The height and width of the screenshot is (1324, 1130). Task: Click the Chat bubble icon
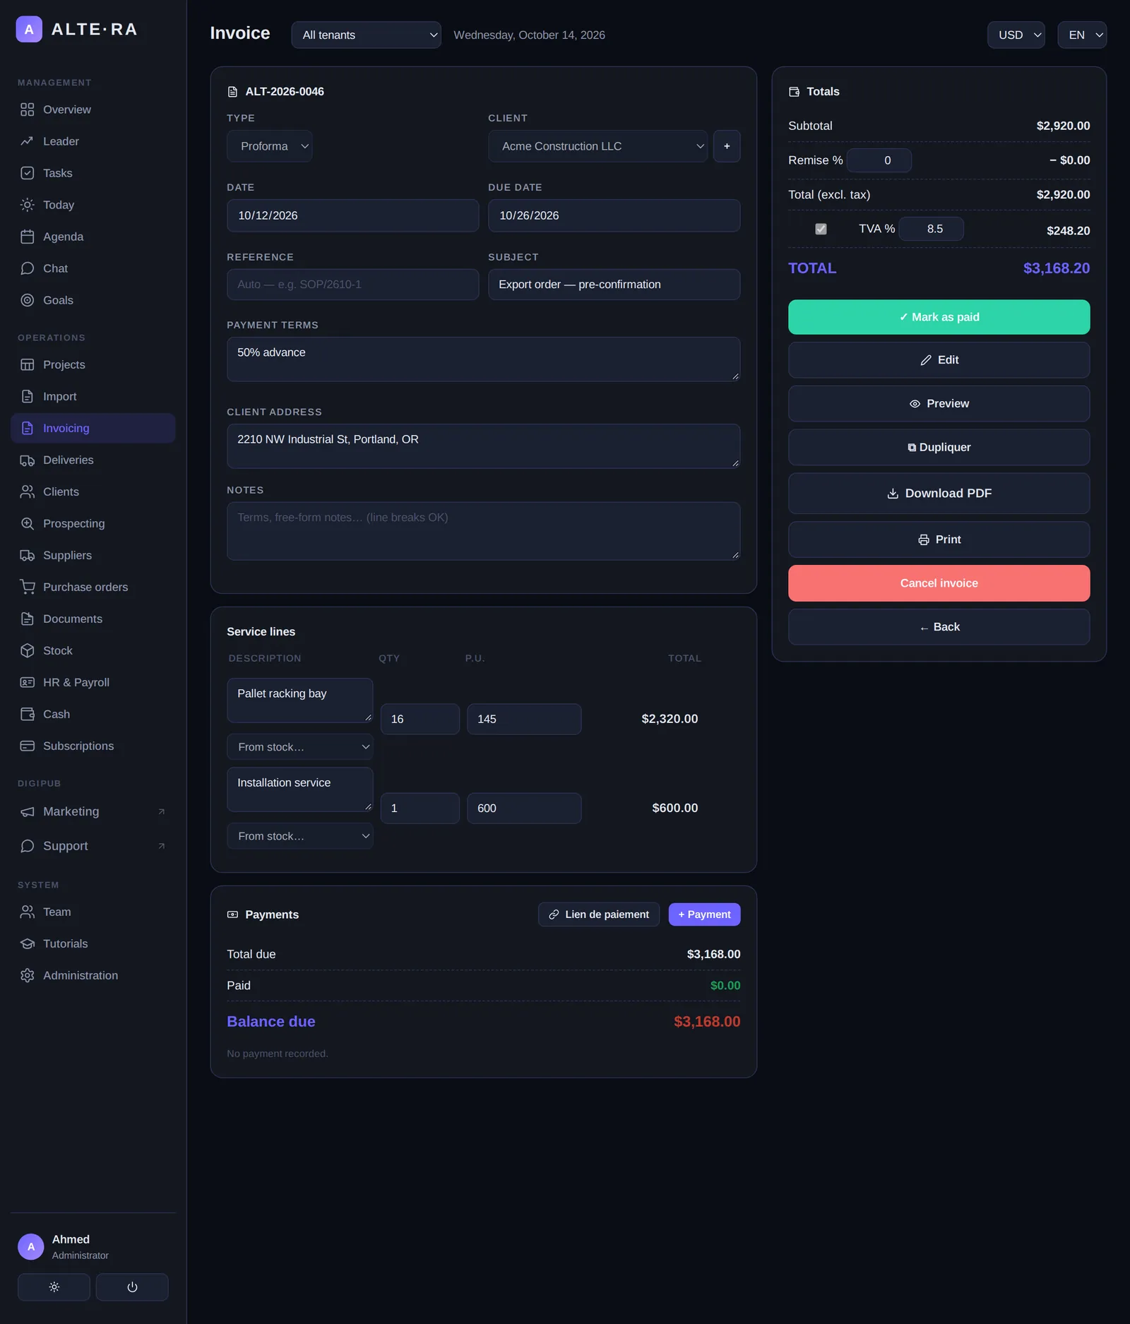tap(28, 268)
